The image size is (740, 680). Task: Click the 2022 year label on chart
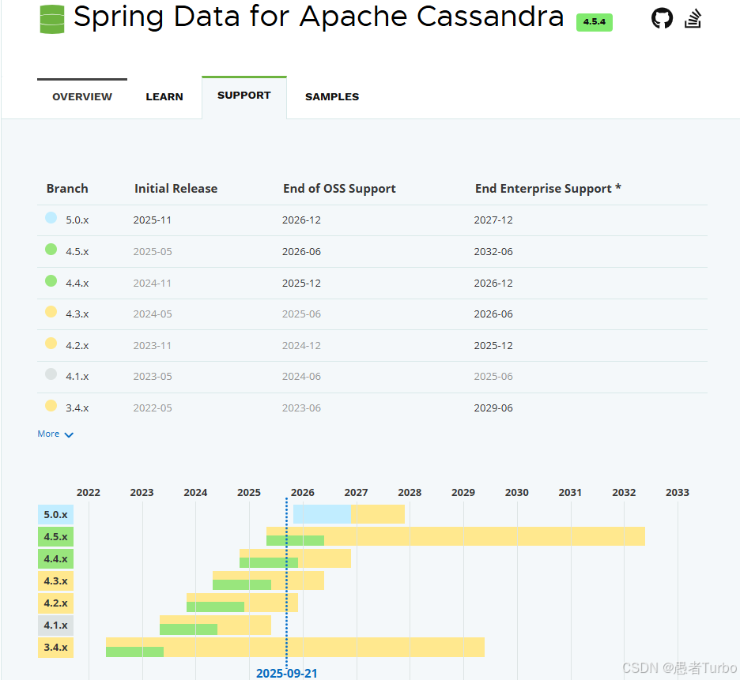click(89, 492)
